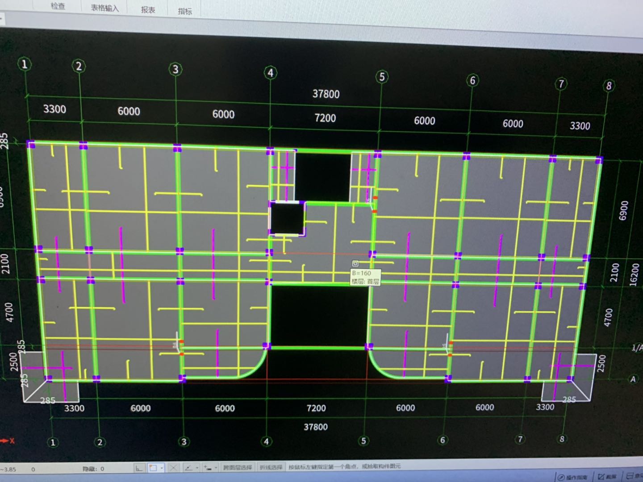Click the 3300 dimension at top left

54,109
